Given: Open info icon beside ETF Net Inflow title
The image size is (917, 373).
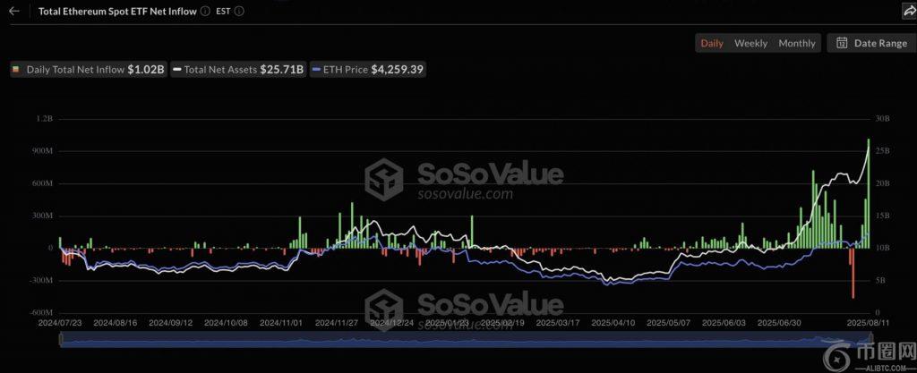Looking at the screenshot, I should coord(205,12).
